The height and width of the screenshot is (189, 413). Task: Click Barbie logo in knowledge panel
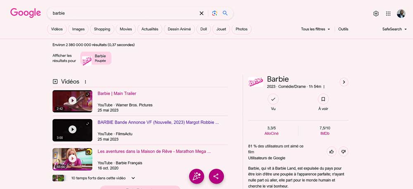256,82
